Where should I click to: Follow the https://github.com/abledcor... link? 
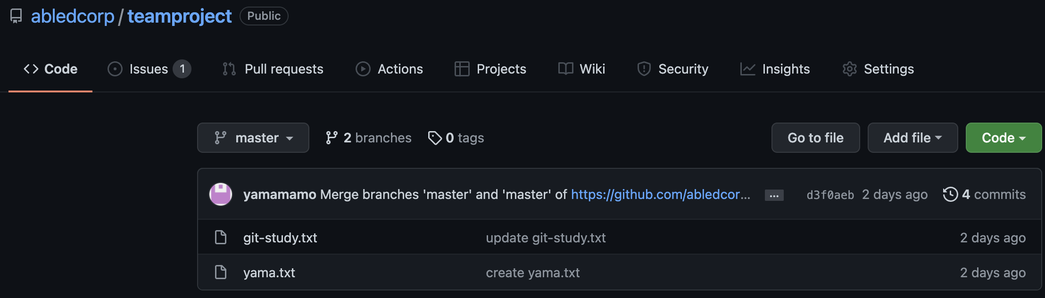point(661,194)
